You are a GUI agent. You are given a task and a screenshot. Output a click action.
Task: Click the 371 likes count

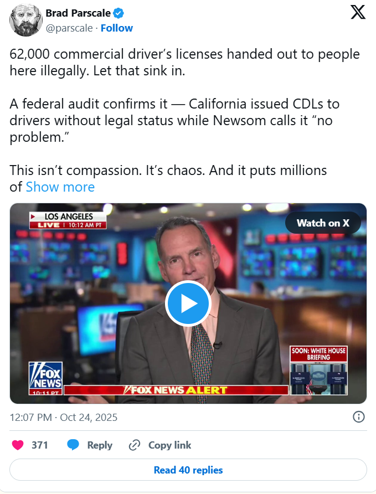40,445
